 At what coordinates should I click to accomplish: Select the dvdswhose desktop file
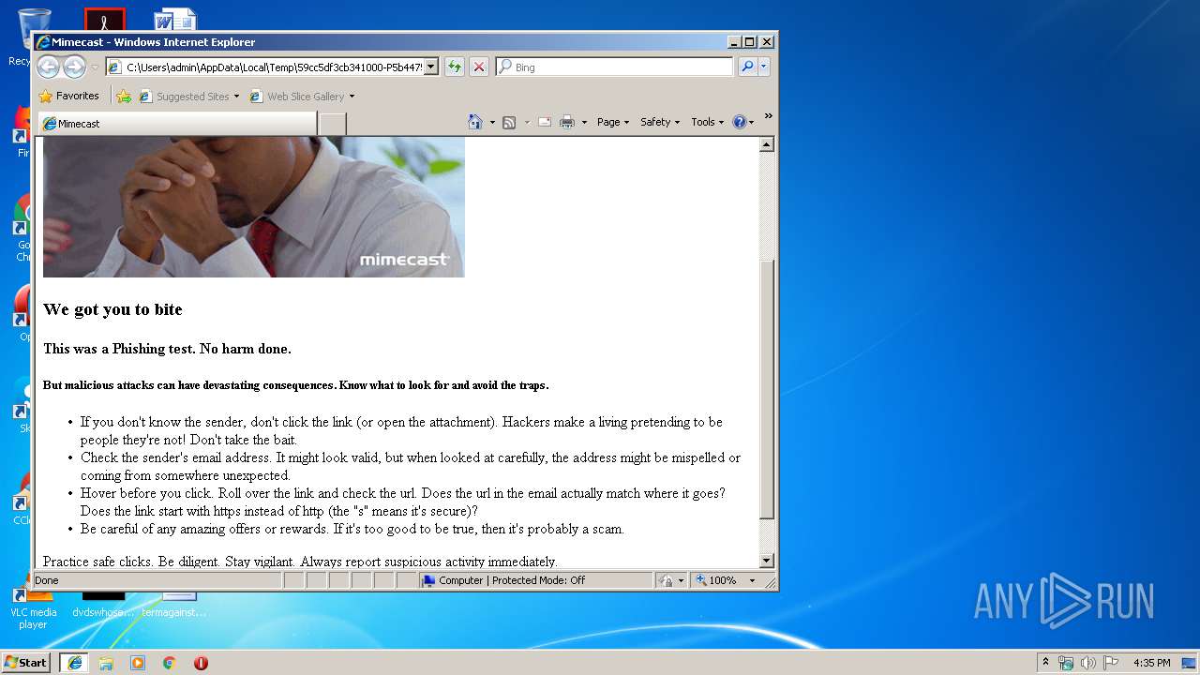coord(103,607)
